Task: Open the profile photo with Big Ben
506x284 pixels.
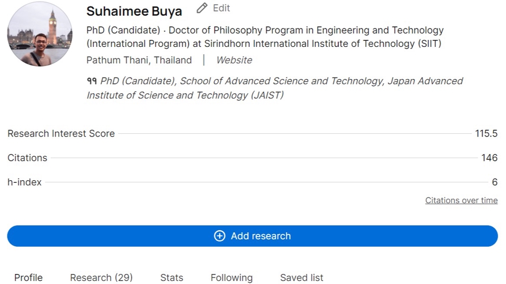Action: pos(40,34)
